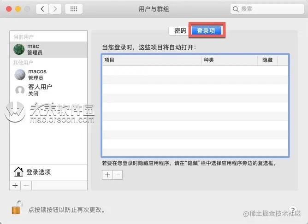Sort by the 种类 column header
This screenshot has width=308, height=224.
pos(230,60)
